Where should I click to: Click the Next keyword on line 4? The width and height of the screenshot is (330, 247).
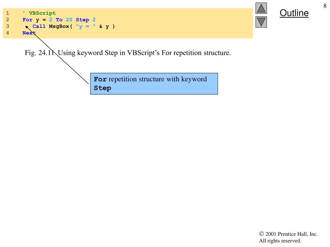click(x=29, y=33)
